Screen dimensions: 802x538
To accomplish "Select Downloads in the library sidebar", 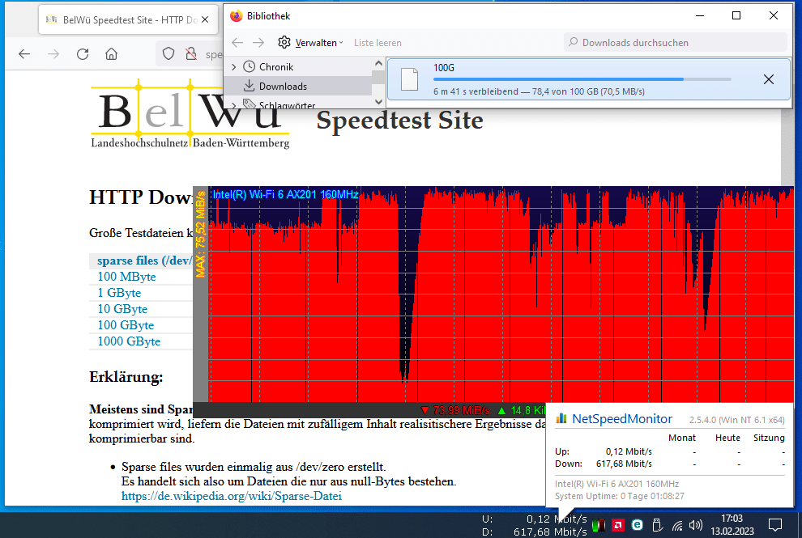I will tap(283, 87).
